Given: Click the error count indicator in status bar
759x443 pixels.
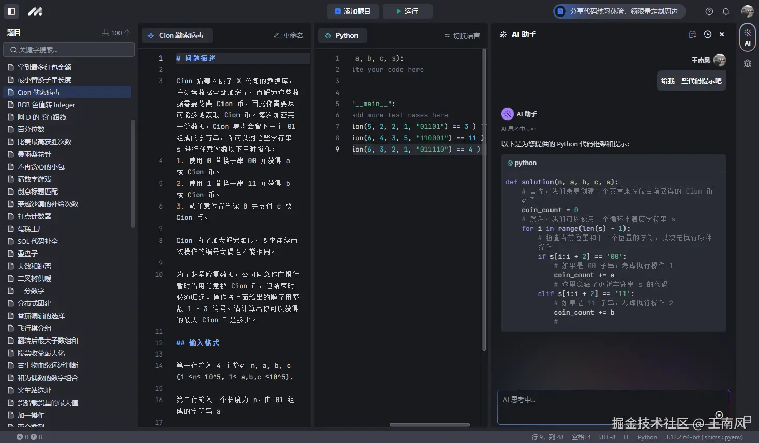Looking at the screenshot, I should pyautogui.click(x=21, y=437).
